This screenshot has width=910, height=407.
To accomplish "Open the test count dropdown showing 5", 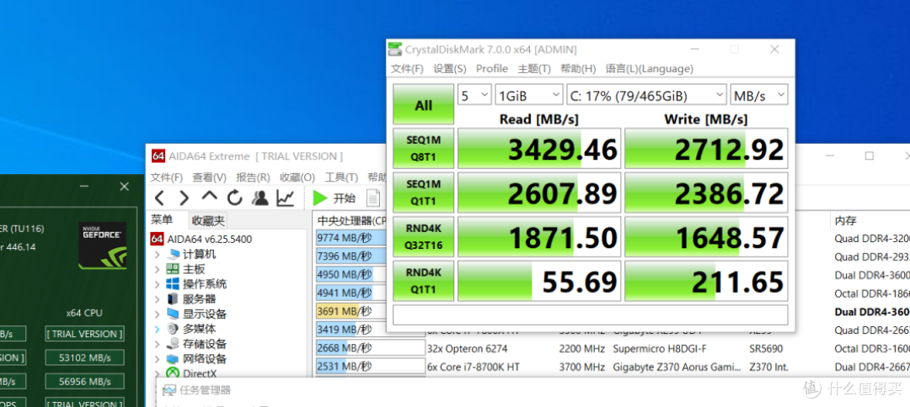I will click(474, 95).
